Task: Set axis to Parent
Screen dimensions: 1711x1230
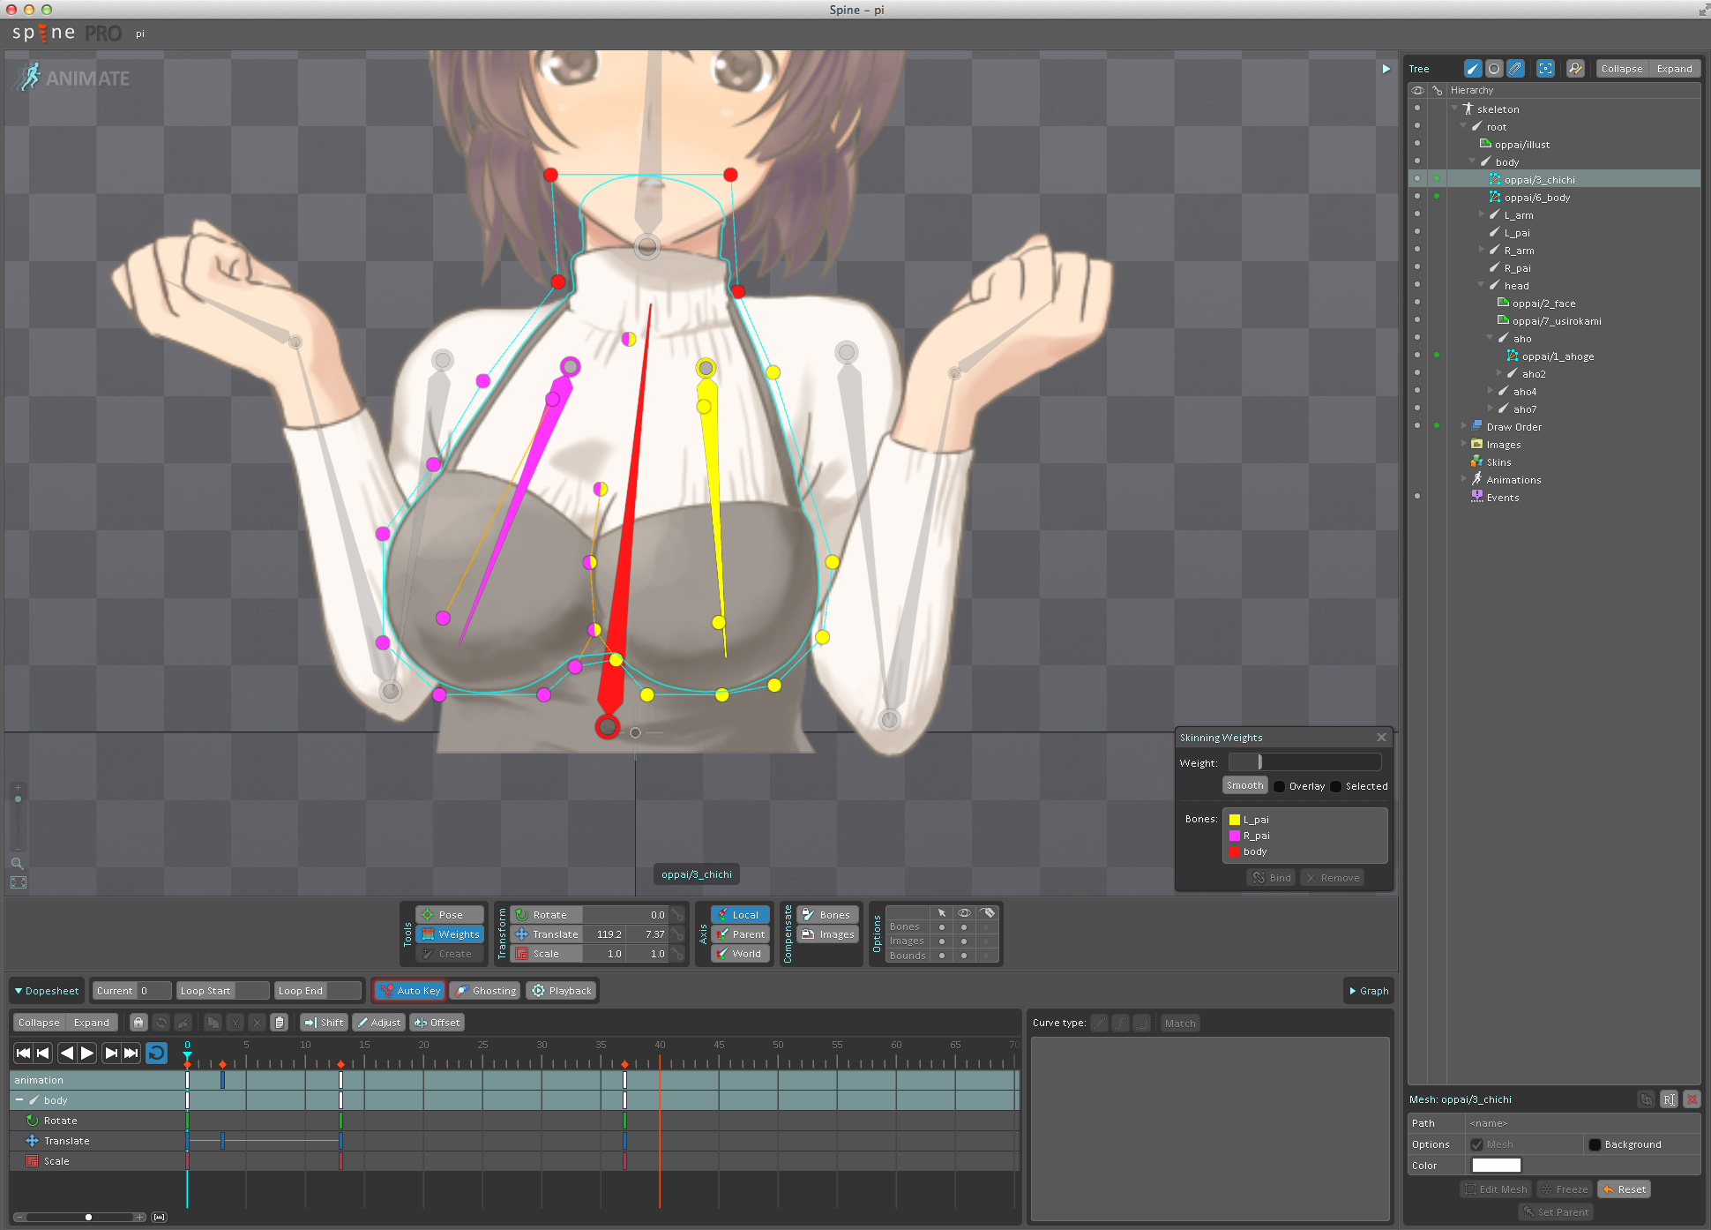Action: [741, 934]
